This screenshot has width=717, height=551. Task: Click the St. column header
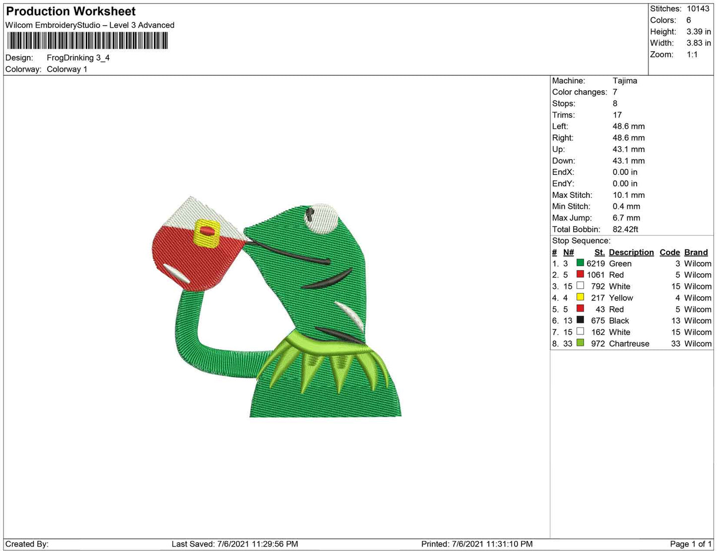coord(599,252)
